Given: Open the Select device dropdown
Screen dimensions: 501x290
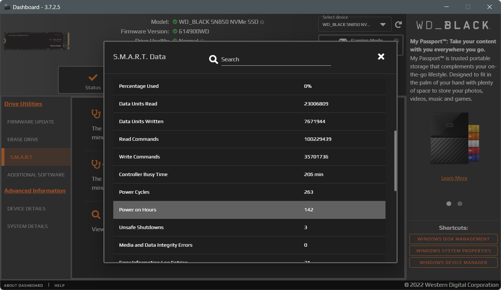Looking at the screenshot, I should click(354, 24).
